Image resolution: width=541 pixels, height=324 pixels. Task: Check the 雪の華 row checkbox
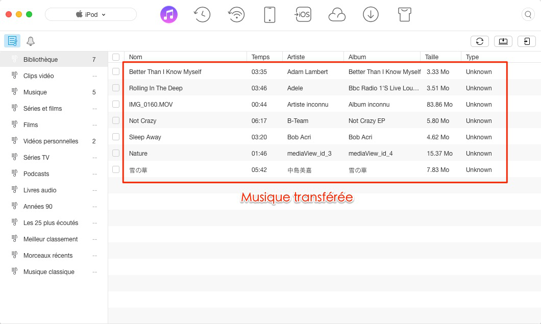click(116, 169)
